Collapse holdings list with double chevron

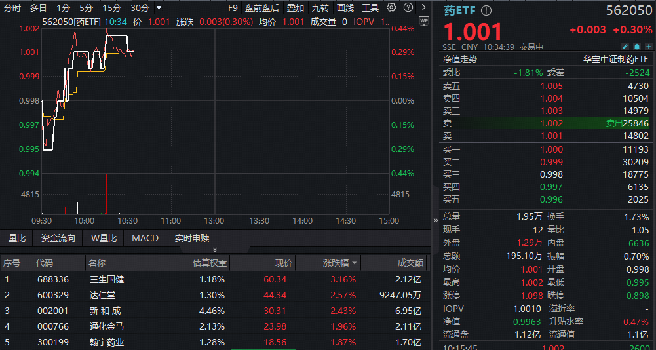pyautogui.click(x=215, y=250)
